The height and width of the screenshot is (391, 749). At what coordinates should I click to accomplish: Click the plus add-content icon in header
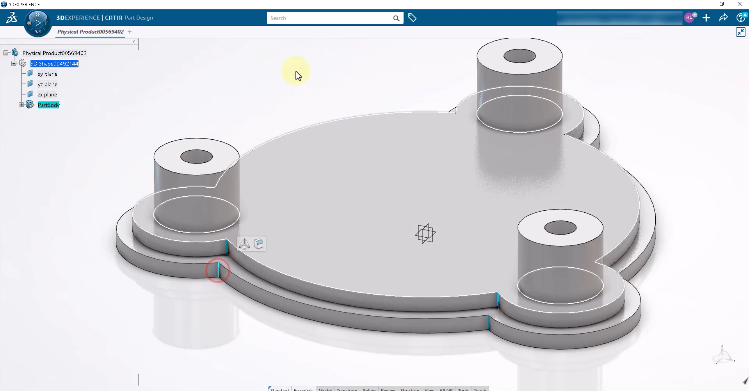tap(706, 18)
